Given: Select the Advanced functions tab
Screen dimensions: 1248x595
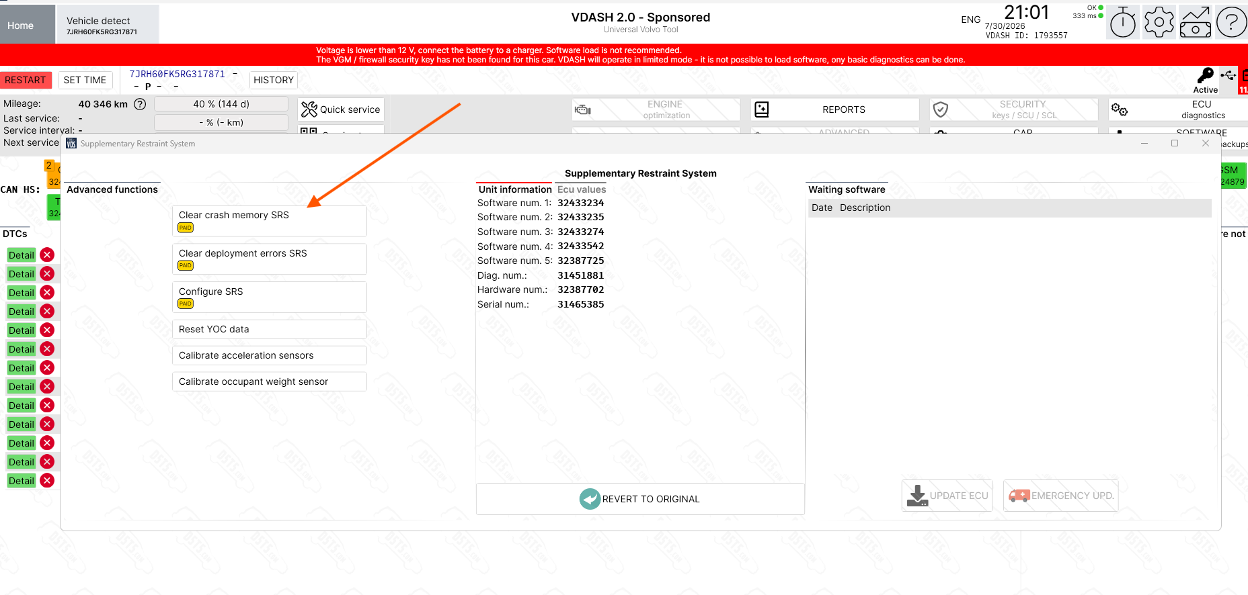Looking at the screenshot, I should click(x=112, y=189).
